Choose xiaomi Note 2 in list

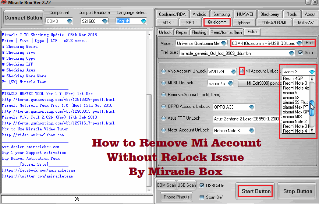pyautogui.click(x=295, y=122)
